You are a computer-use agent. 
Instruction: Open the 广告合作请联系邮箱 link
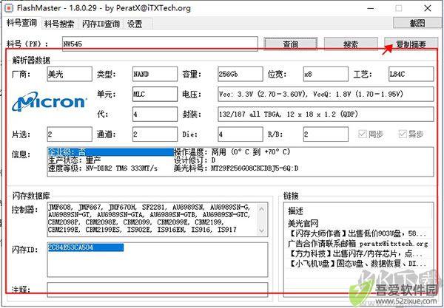click(358, 243)
